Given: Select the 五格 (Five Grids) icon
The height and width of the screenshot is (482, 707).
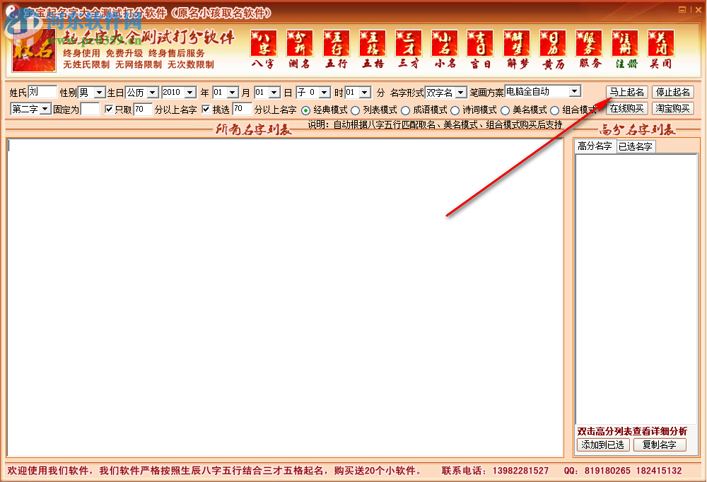Looking at the screenshot, I should click(373, 44).
